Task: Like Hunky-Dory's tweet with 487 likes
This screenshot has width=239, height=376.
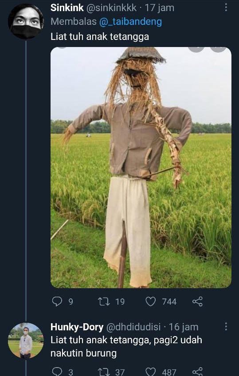Action: 151,372
